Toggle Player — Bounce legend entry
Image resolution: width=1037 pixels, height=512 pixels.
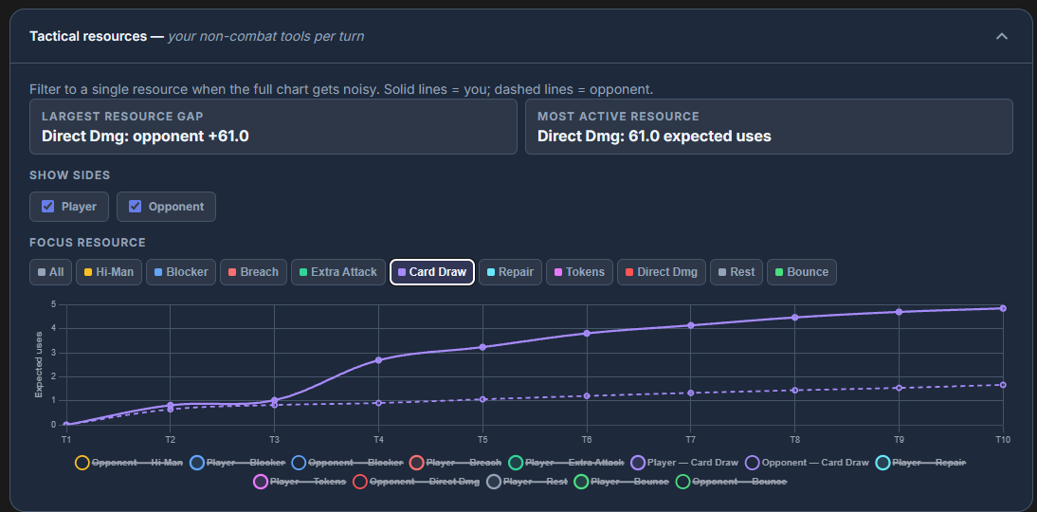(622, 482)
